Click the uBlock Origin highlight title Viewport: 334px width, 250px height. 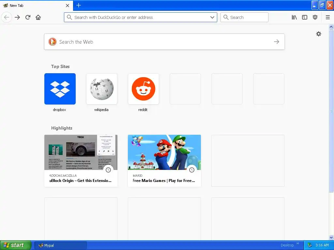80,180
